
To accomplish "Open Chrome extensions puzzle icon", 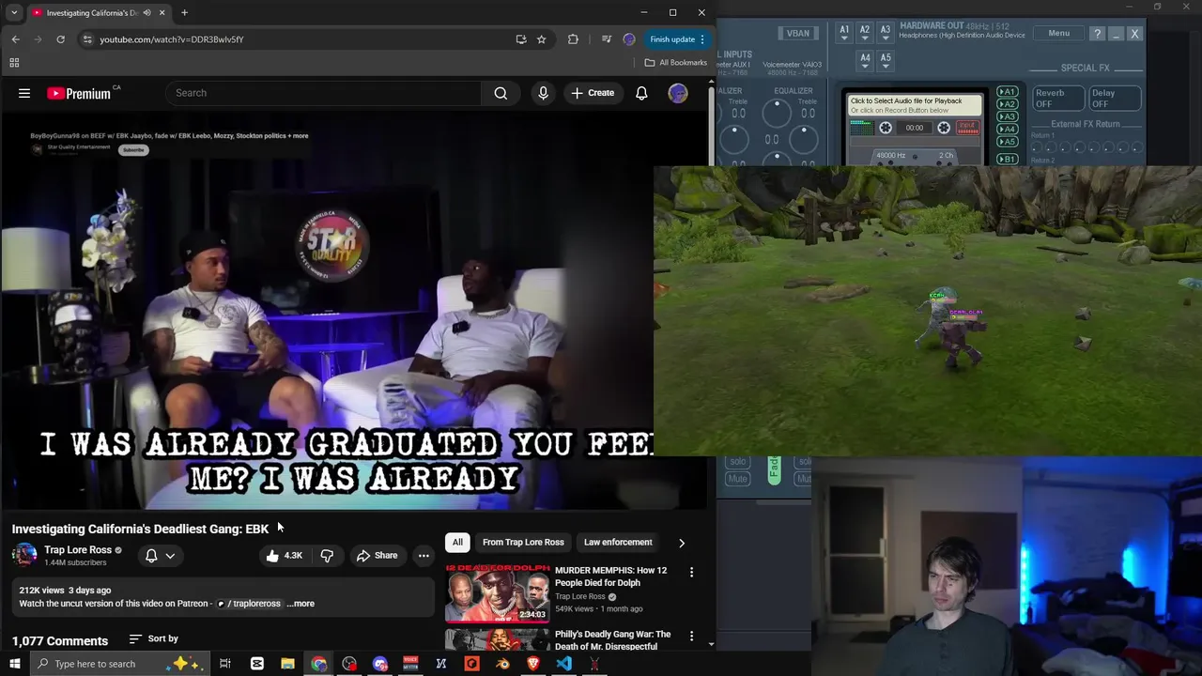I will coord(573,39).
